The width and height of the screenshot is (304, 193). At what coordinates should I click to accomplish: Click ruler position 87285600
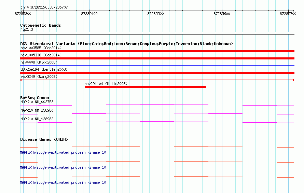coord(222,14)
